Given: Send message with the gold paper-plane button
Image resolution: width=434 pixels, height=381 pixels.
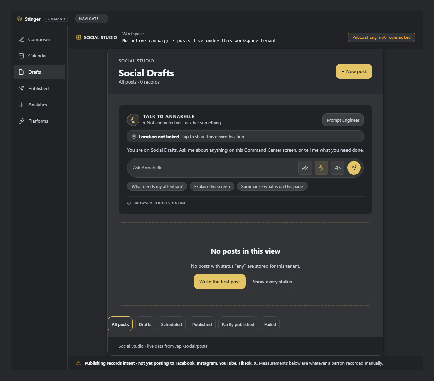Looking at the screenshot, I should [354, 168].
